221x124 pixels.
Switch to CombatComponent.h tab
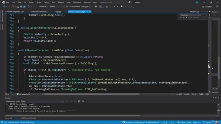tap(39, 12)
